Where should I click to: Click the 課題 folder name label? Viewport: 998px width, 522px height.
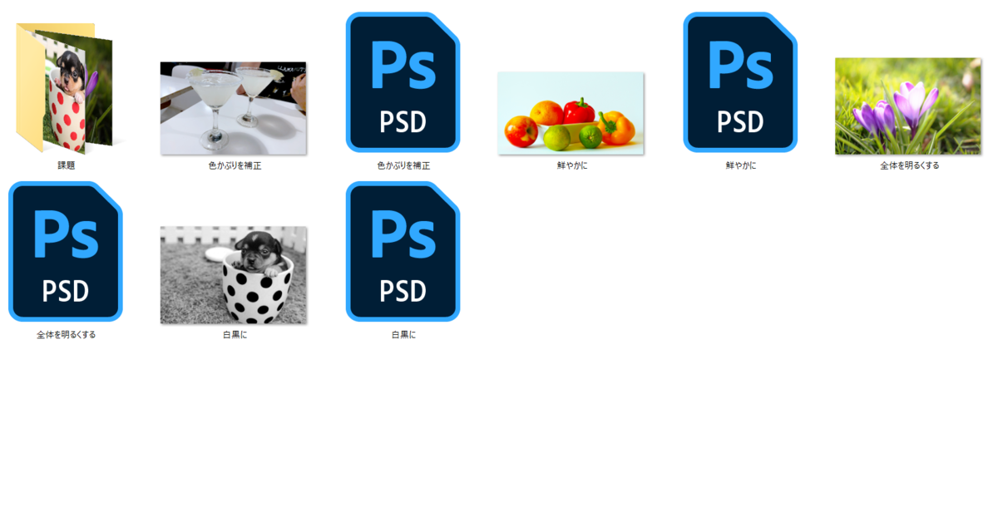coord(65,163)
